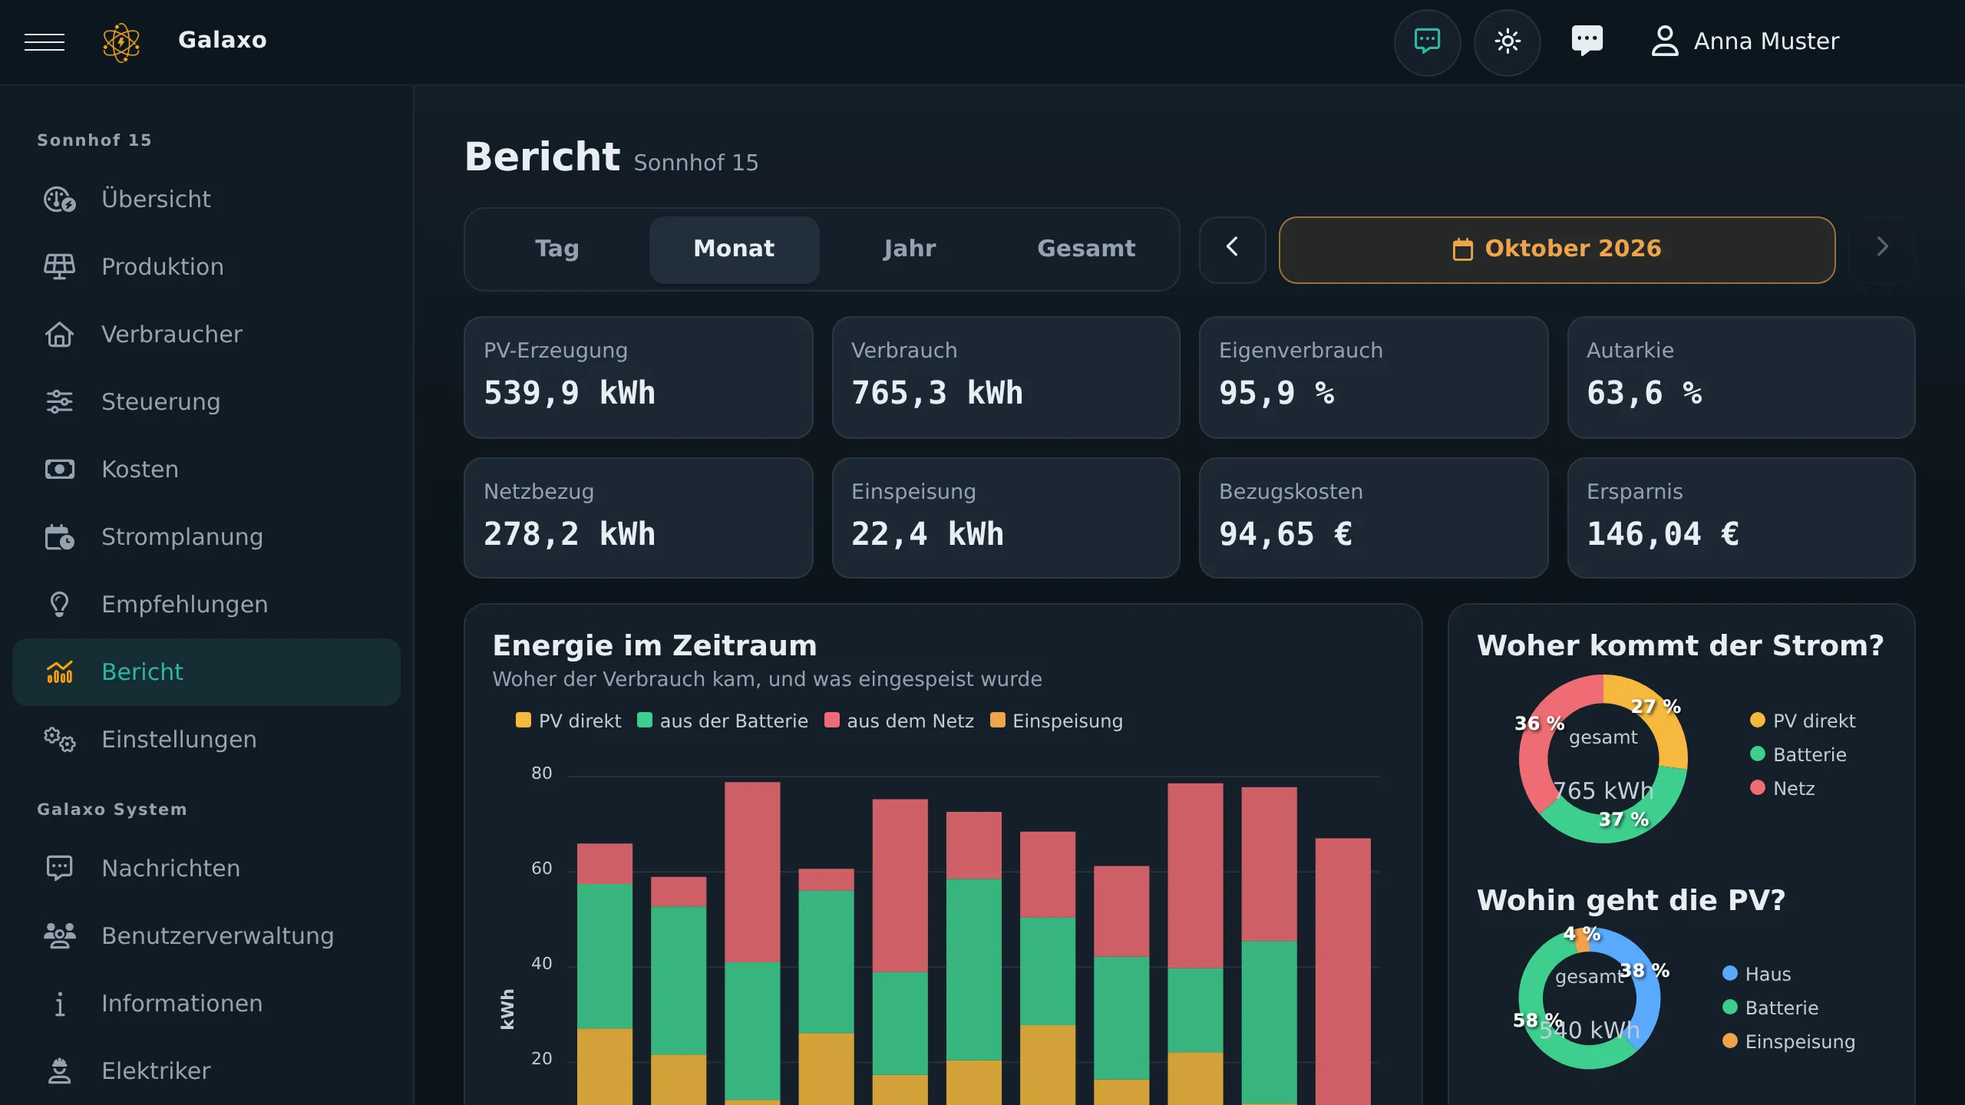Viewport: 1965px width, 1105px height.
Task: Open the teal chat feedback icon
Action: [1427, 41]
